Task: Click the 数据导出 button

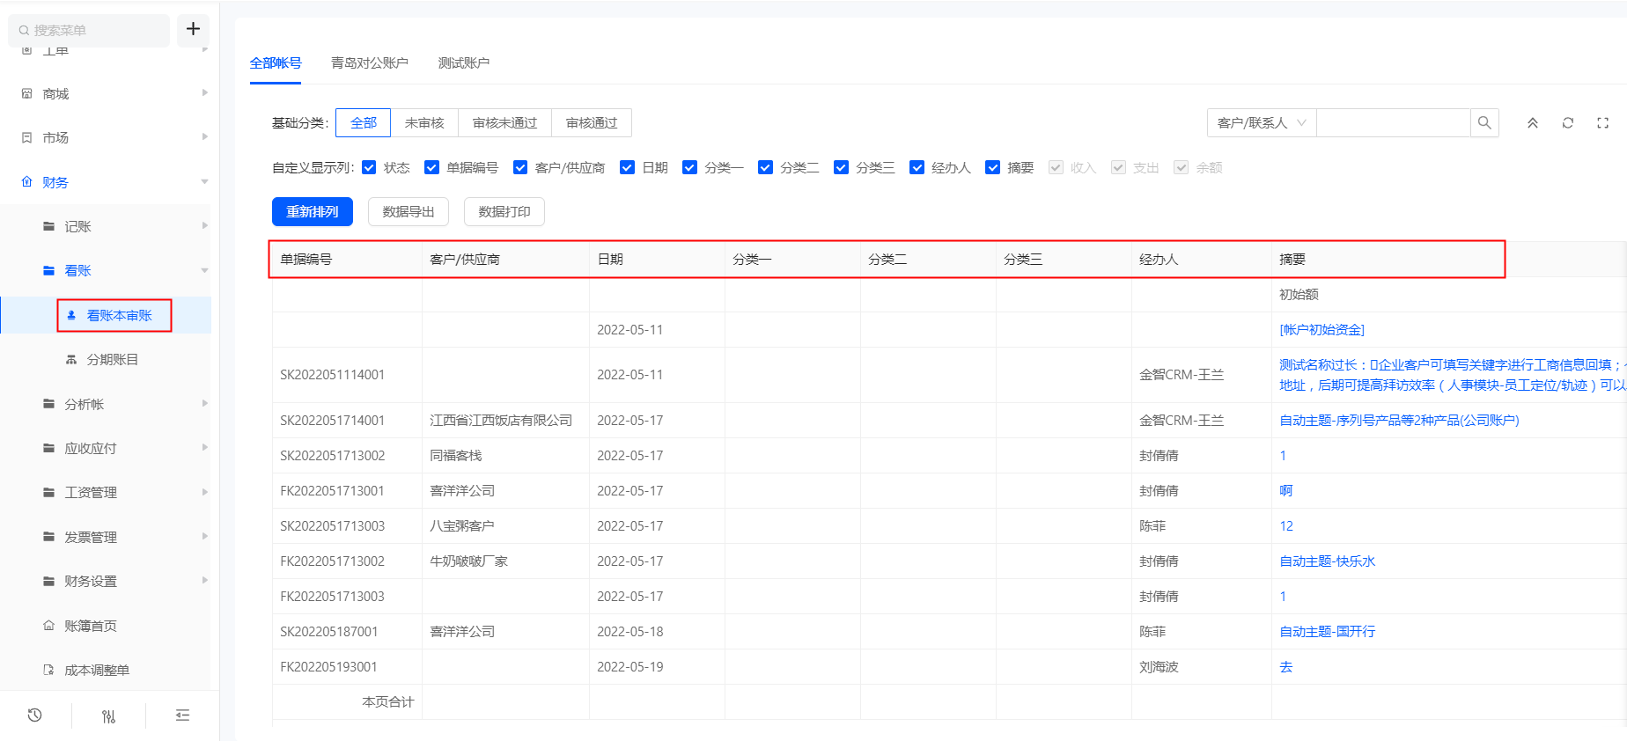Action: pos(409,212)
